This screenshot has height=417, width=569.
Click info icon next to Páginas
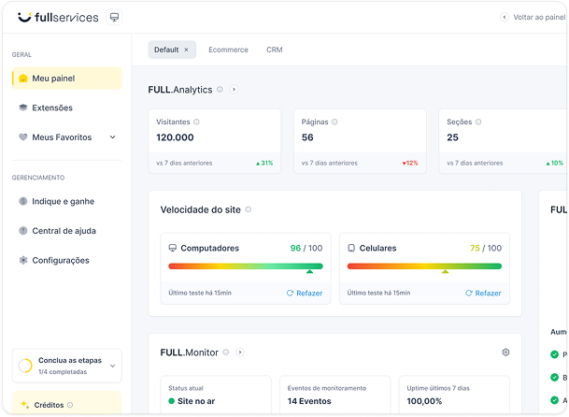(x=334, y=122)
